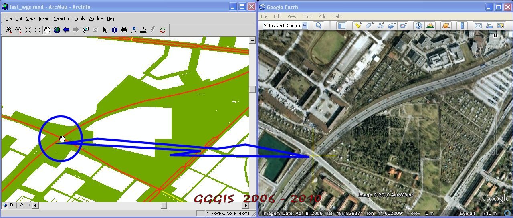Open planet switcher dropdown
Image resolution: width=513 pixels, height=218 pixels.
[446, 26]
